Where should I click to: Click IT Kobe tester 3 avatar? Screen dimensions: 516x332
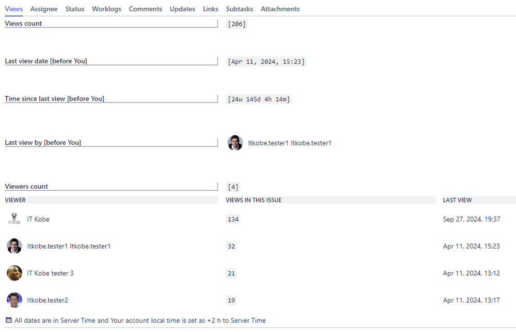point(14,273)
